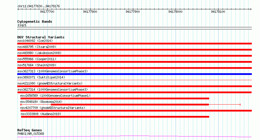Click the red bar for nsv4211080
Viewport: 260px width, 140px height.
pos(134,86)
